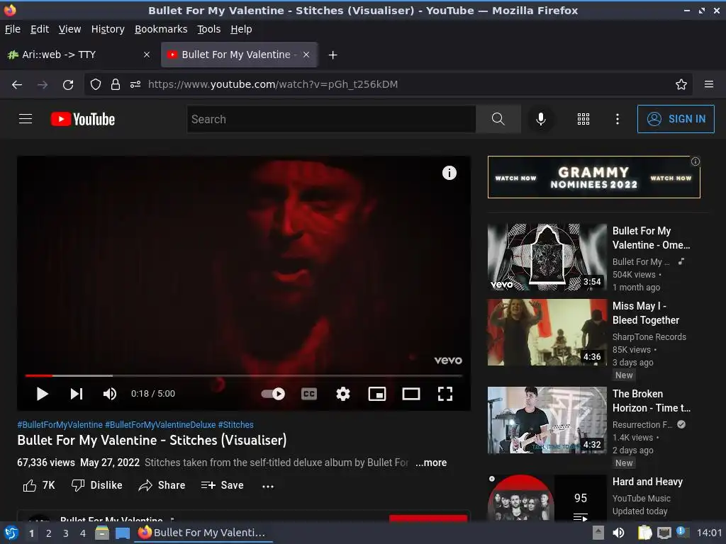Open a new browser tab

tap(333, 55)
